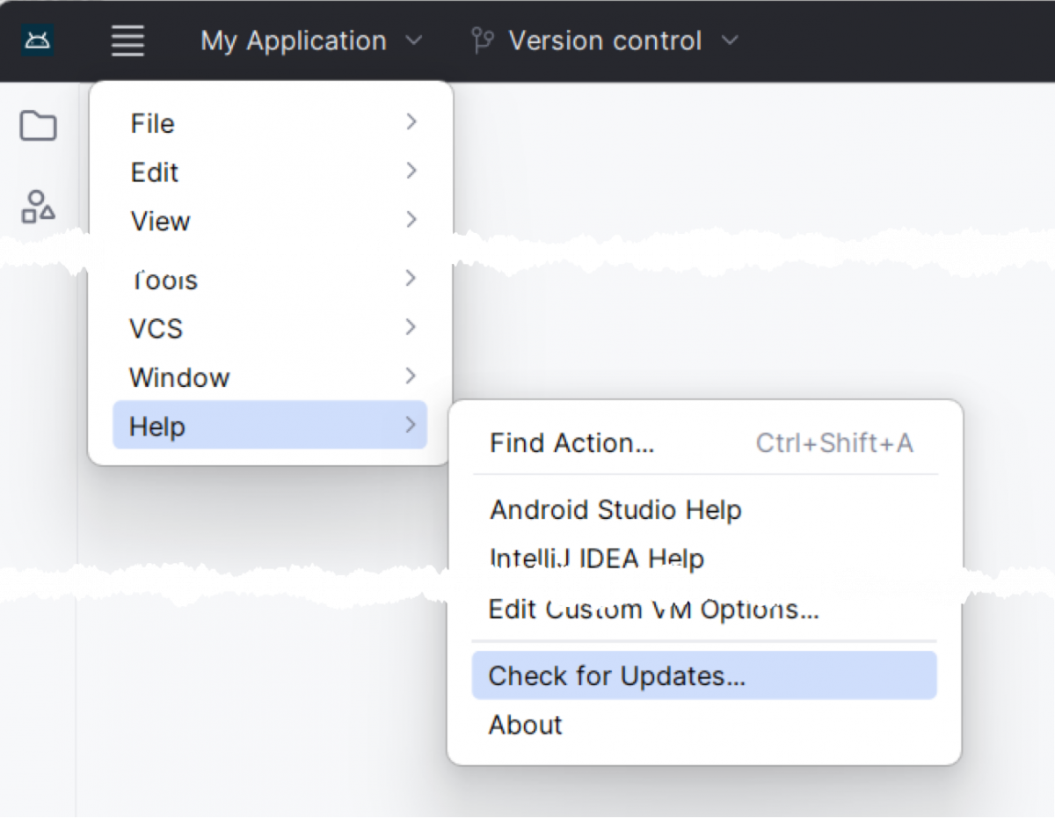1055x818 pixels.
Task: Open the hamburger main menu icon
Action: click(127, 40)
